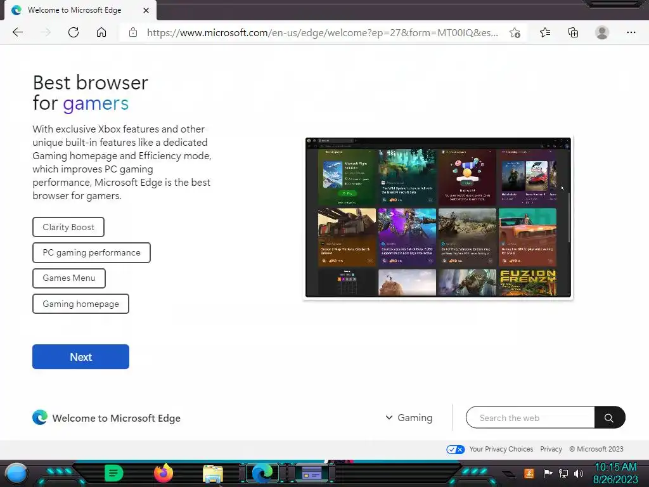
Task: Open Action Center flag icon
Action: (548, 473)
